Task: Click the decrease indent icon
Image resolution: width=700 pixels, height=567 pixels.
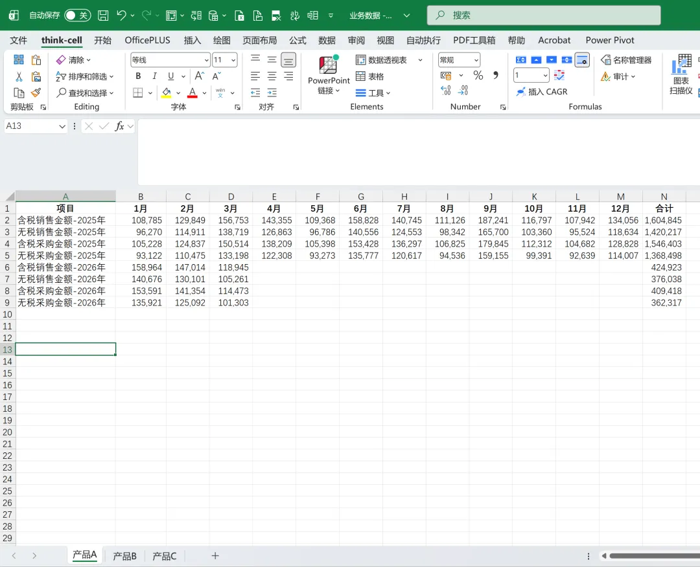Action: click(255, 93)
